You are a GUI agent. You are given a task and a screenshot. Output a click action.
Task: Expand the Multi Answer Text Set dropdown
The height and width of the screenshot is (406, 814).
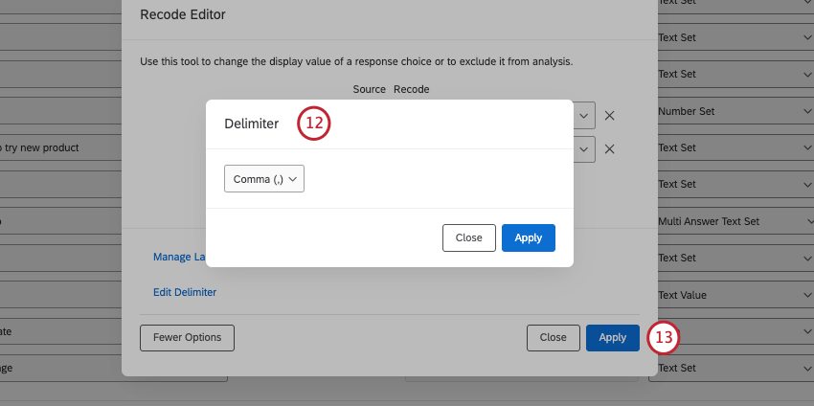coord(734,221)
